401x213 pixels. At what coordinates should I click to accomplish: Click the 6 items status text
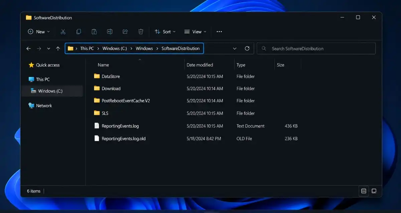[34, 191]
